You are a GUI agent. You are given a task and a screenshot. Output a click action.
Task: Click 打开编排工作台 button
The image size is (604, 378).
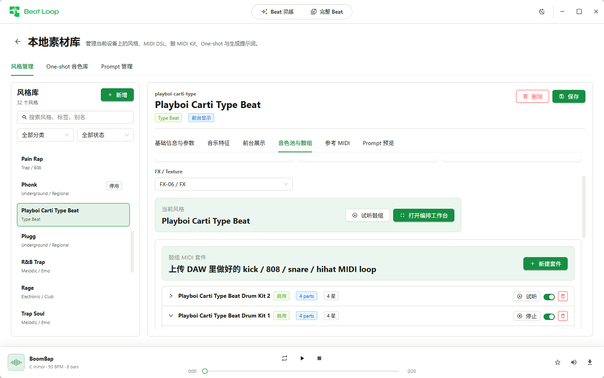pos(424,215)
